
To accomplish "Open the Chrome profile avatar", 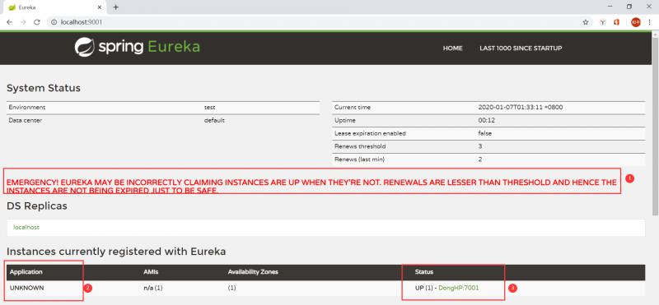I will point(635,22).
